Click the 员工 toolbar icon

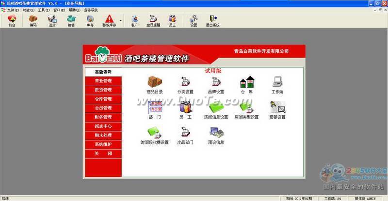pyautogui.click(x=172, y=21)
